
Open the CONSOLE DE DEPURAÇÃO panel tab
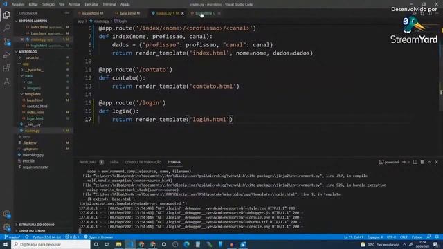tap(143, 163)
